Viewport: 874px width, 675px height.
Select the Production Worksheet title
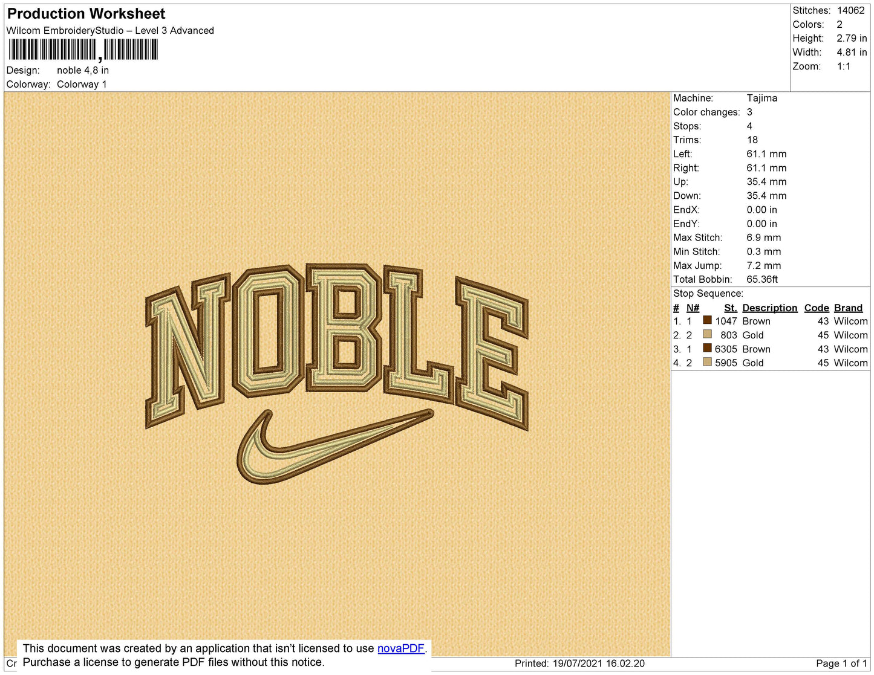tap(86, 13)
